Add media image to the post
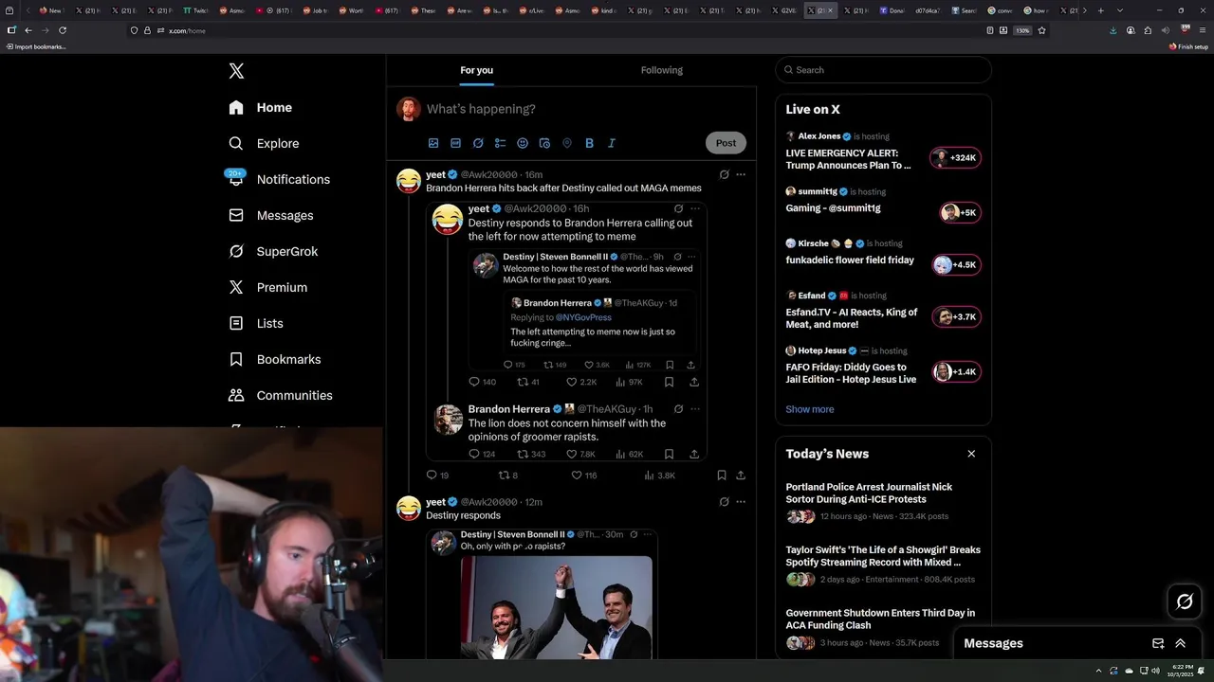Viewport: 1214px width, 682px height. [433, 143]
